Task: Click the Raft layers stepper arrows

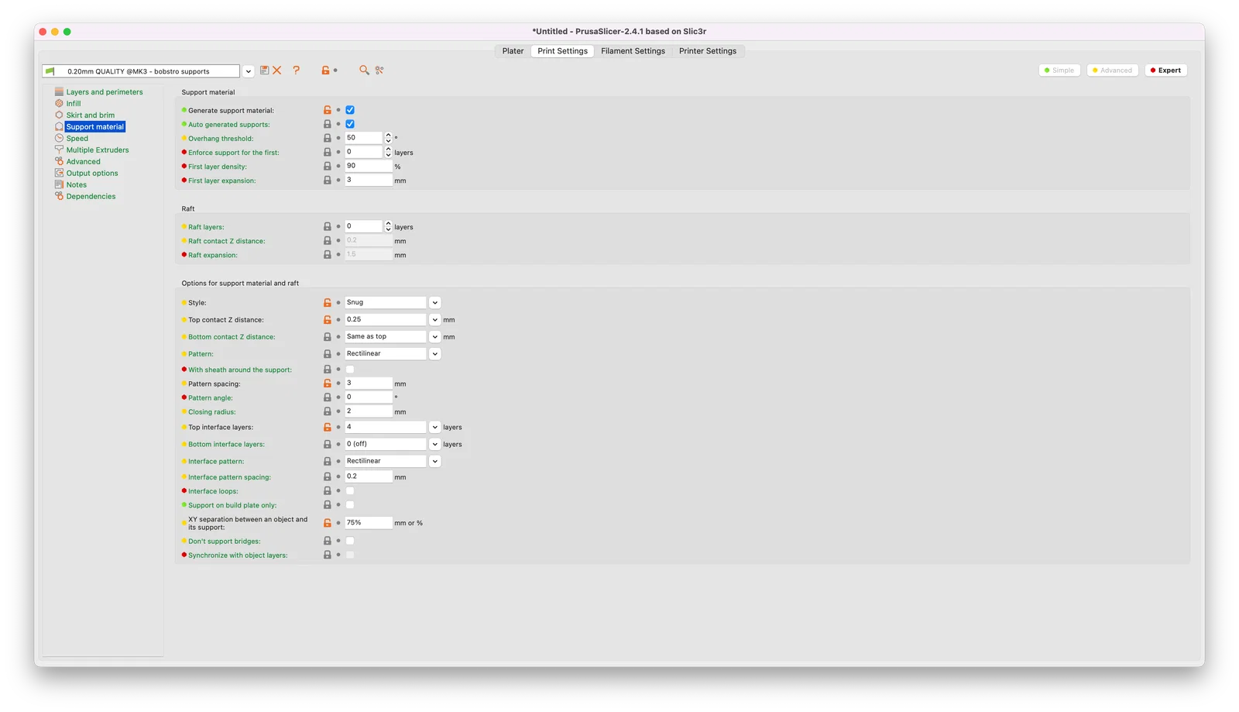Action: 388,226
